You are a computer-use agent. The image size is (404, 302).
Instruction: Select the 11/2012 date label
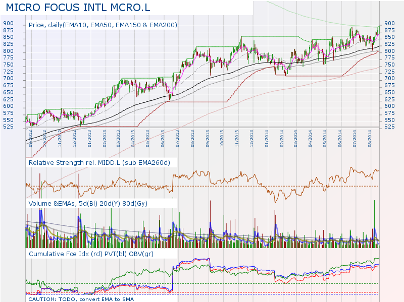coord(60,139)
